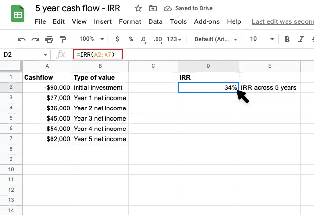Star the document

138,8
